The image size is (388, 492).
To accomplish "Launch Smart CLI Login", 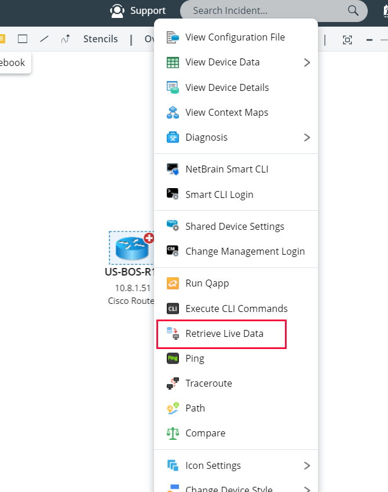I will point(220,194).
